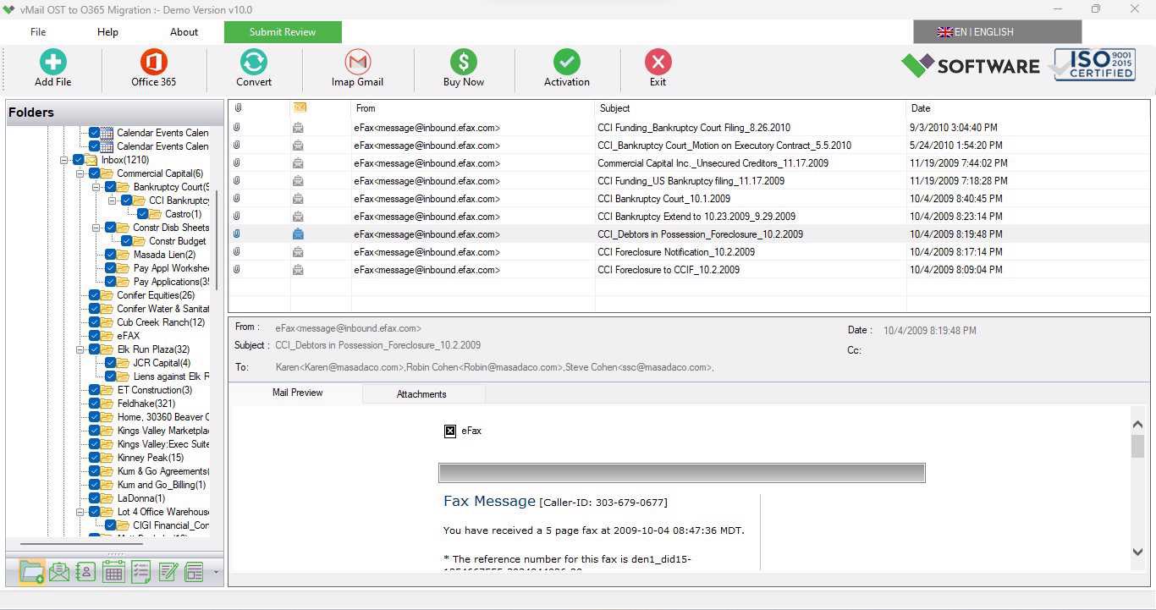Sort the list by From column
This screenshot has width=1156, height=610.
coord(473,108)
